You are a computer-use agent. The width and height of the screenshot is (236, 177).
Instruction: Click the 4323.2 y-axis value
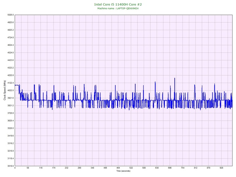pyautogui.click(x=11, y=68)
